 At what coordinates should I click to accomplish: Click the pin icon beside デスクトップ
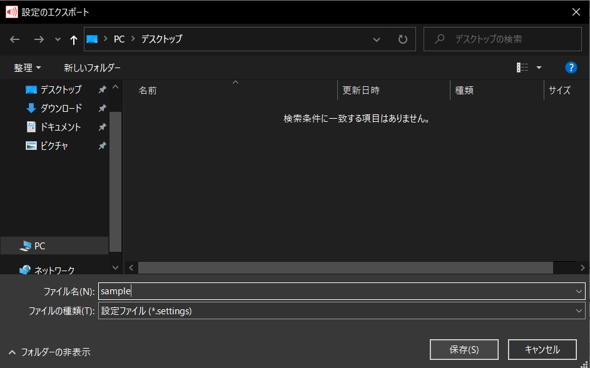(102, 89)
